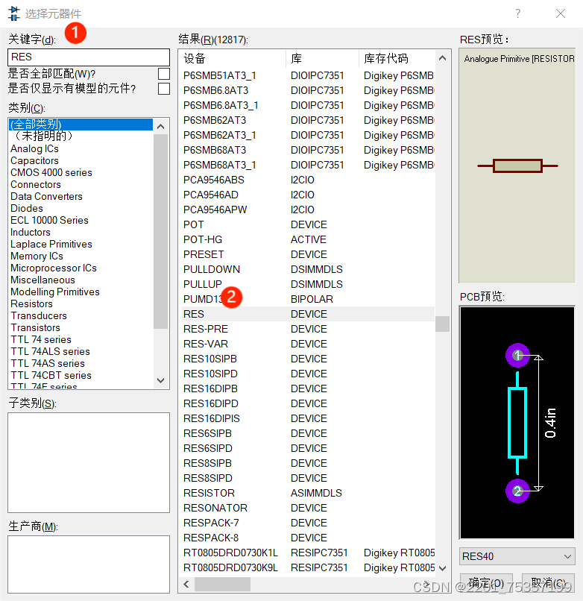Viewport: 583px width, 601px height.
Task: Click the keyword field containing RES
Action: (89, 57)
